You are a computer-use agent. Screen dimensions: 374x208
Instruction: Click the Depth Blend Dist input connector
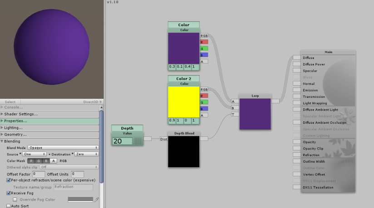pyautogui.click(x=163, y=139)
